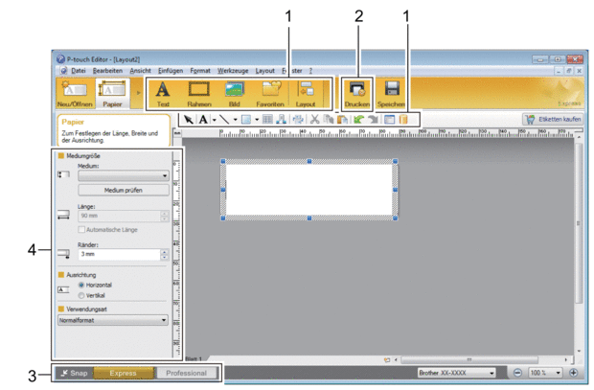Save the layout with Speichern

point(391,94)
